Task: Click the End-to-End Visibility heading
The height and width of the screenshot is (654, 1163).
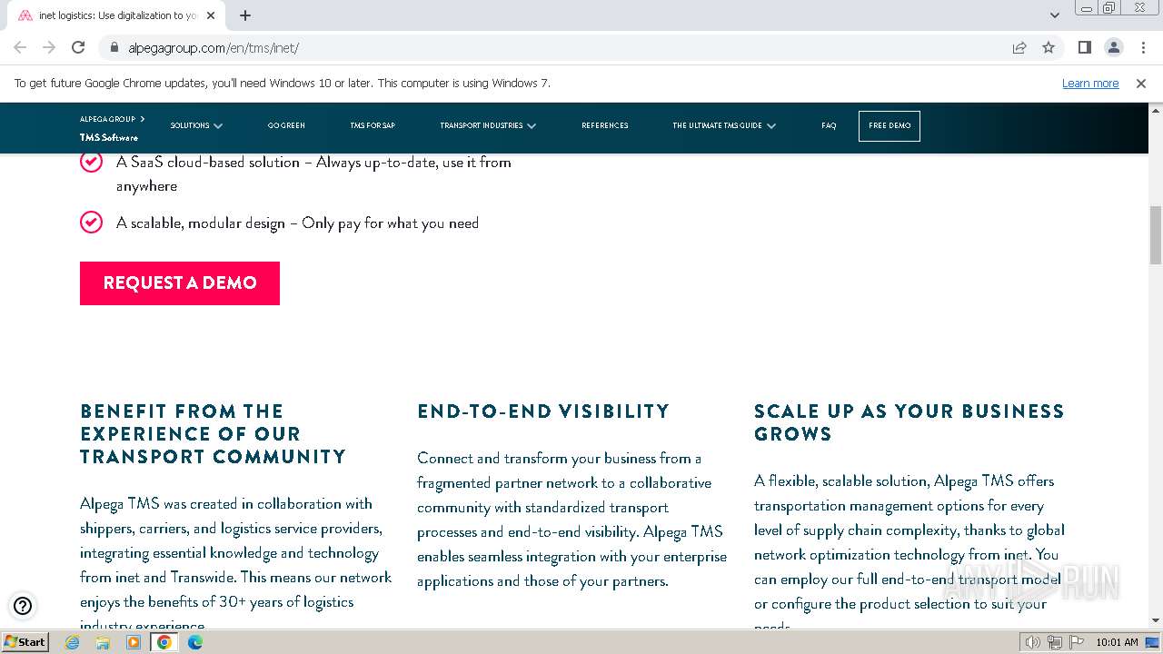Action: 543,411
